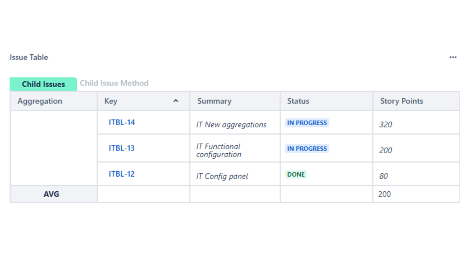Viewport: 476px width, 271px height.
Task: Select the IT New aggregations summary
Action: 231,125
